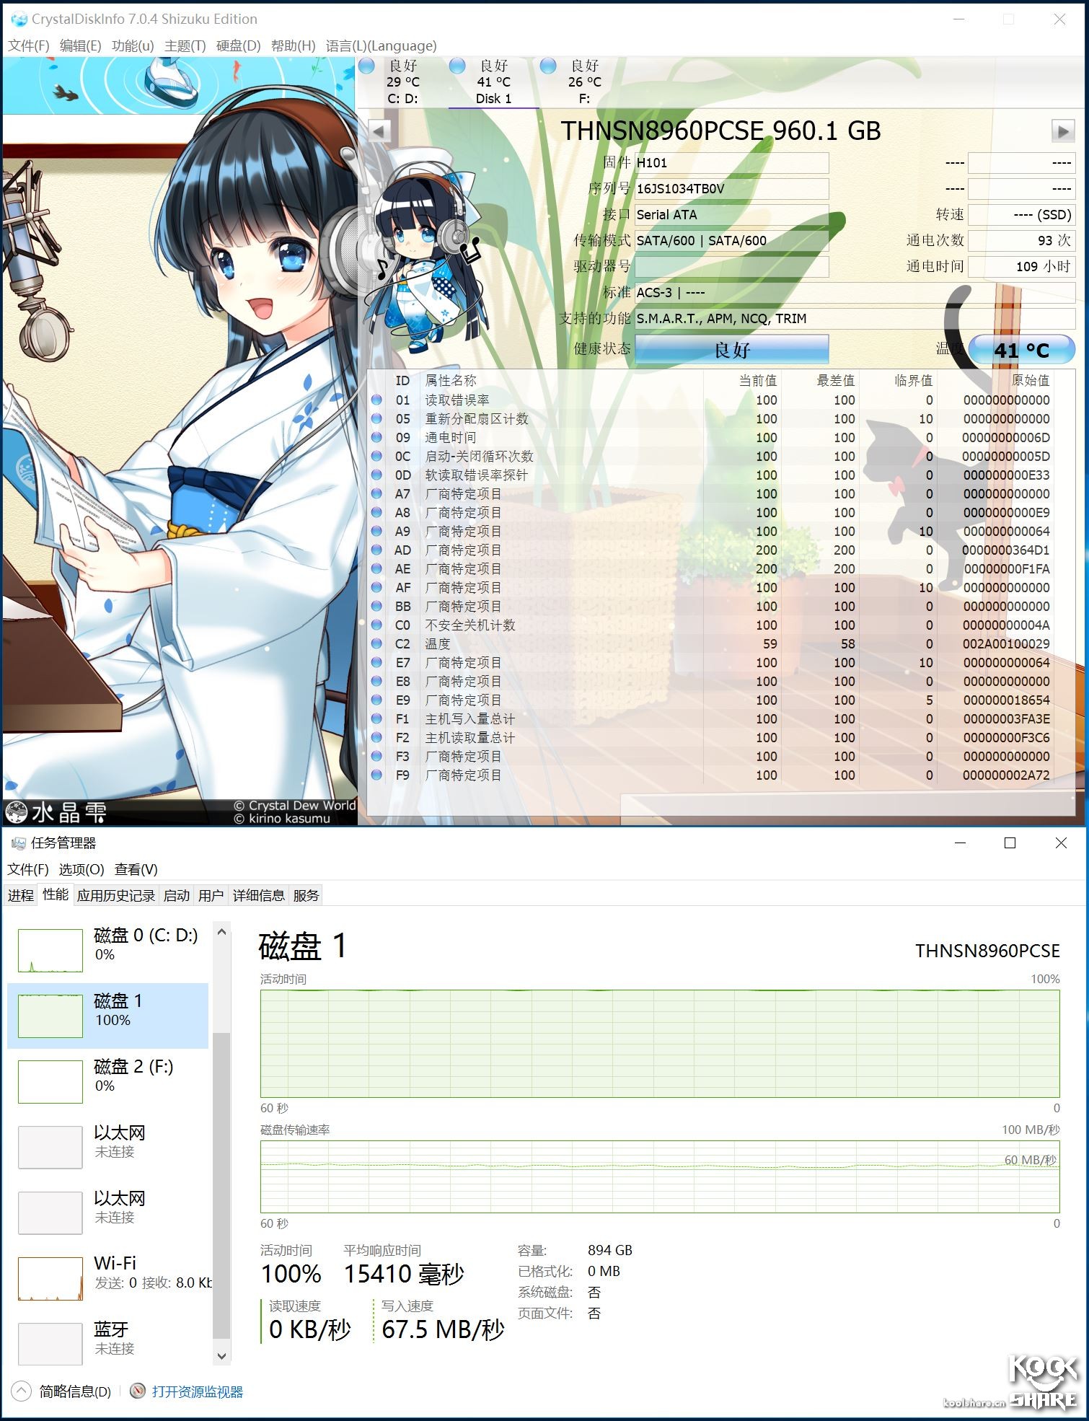Click the 传输模式 field SATA/600

coord(731,241)
